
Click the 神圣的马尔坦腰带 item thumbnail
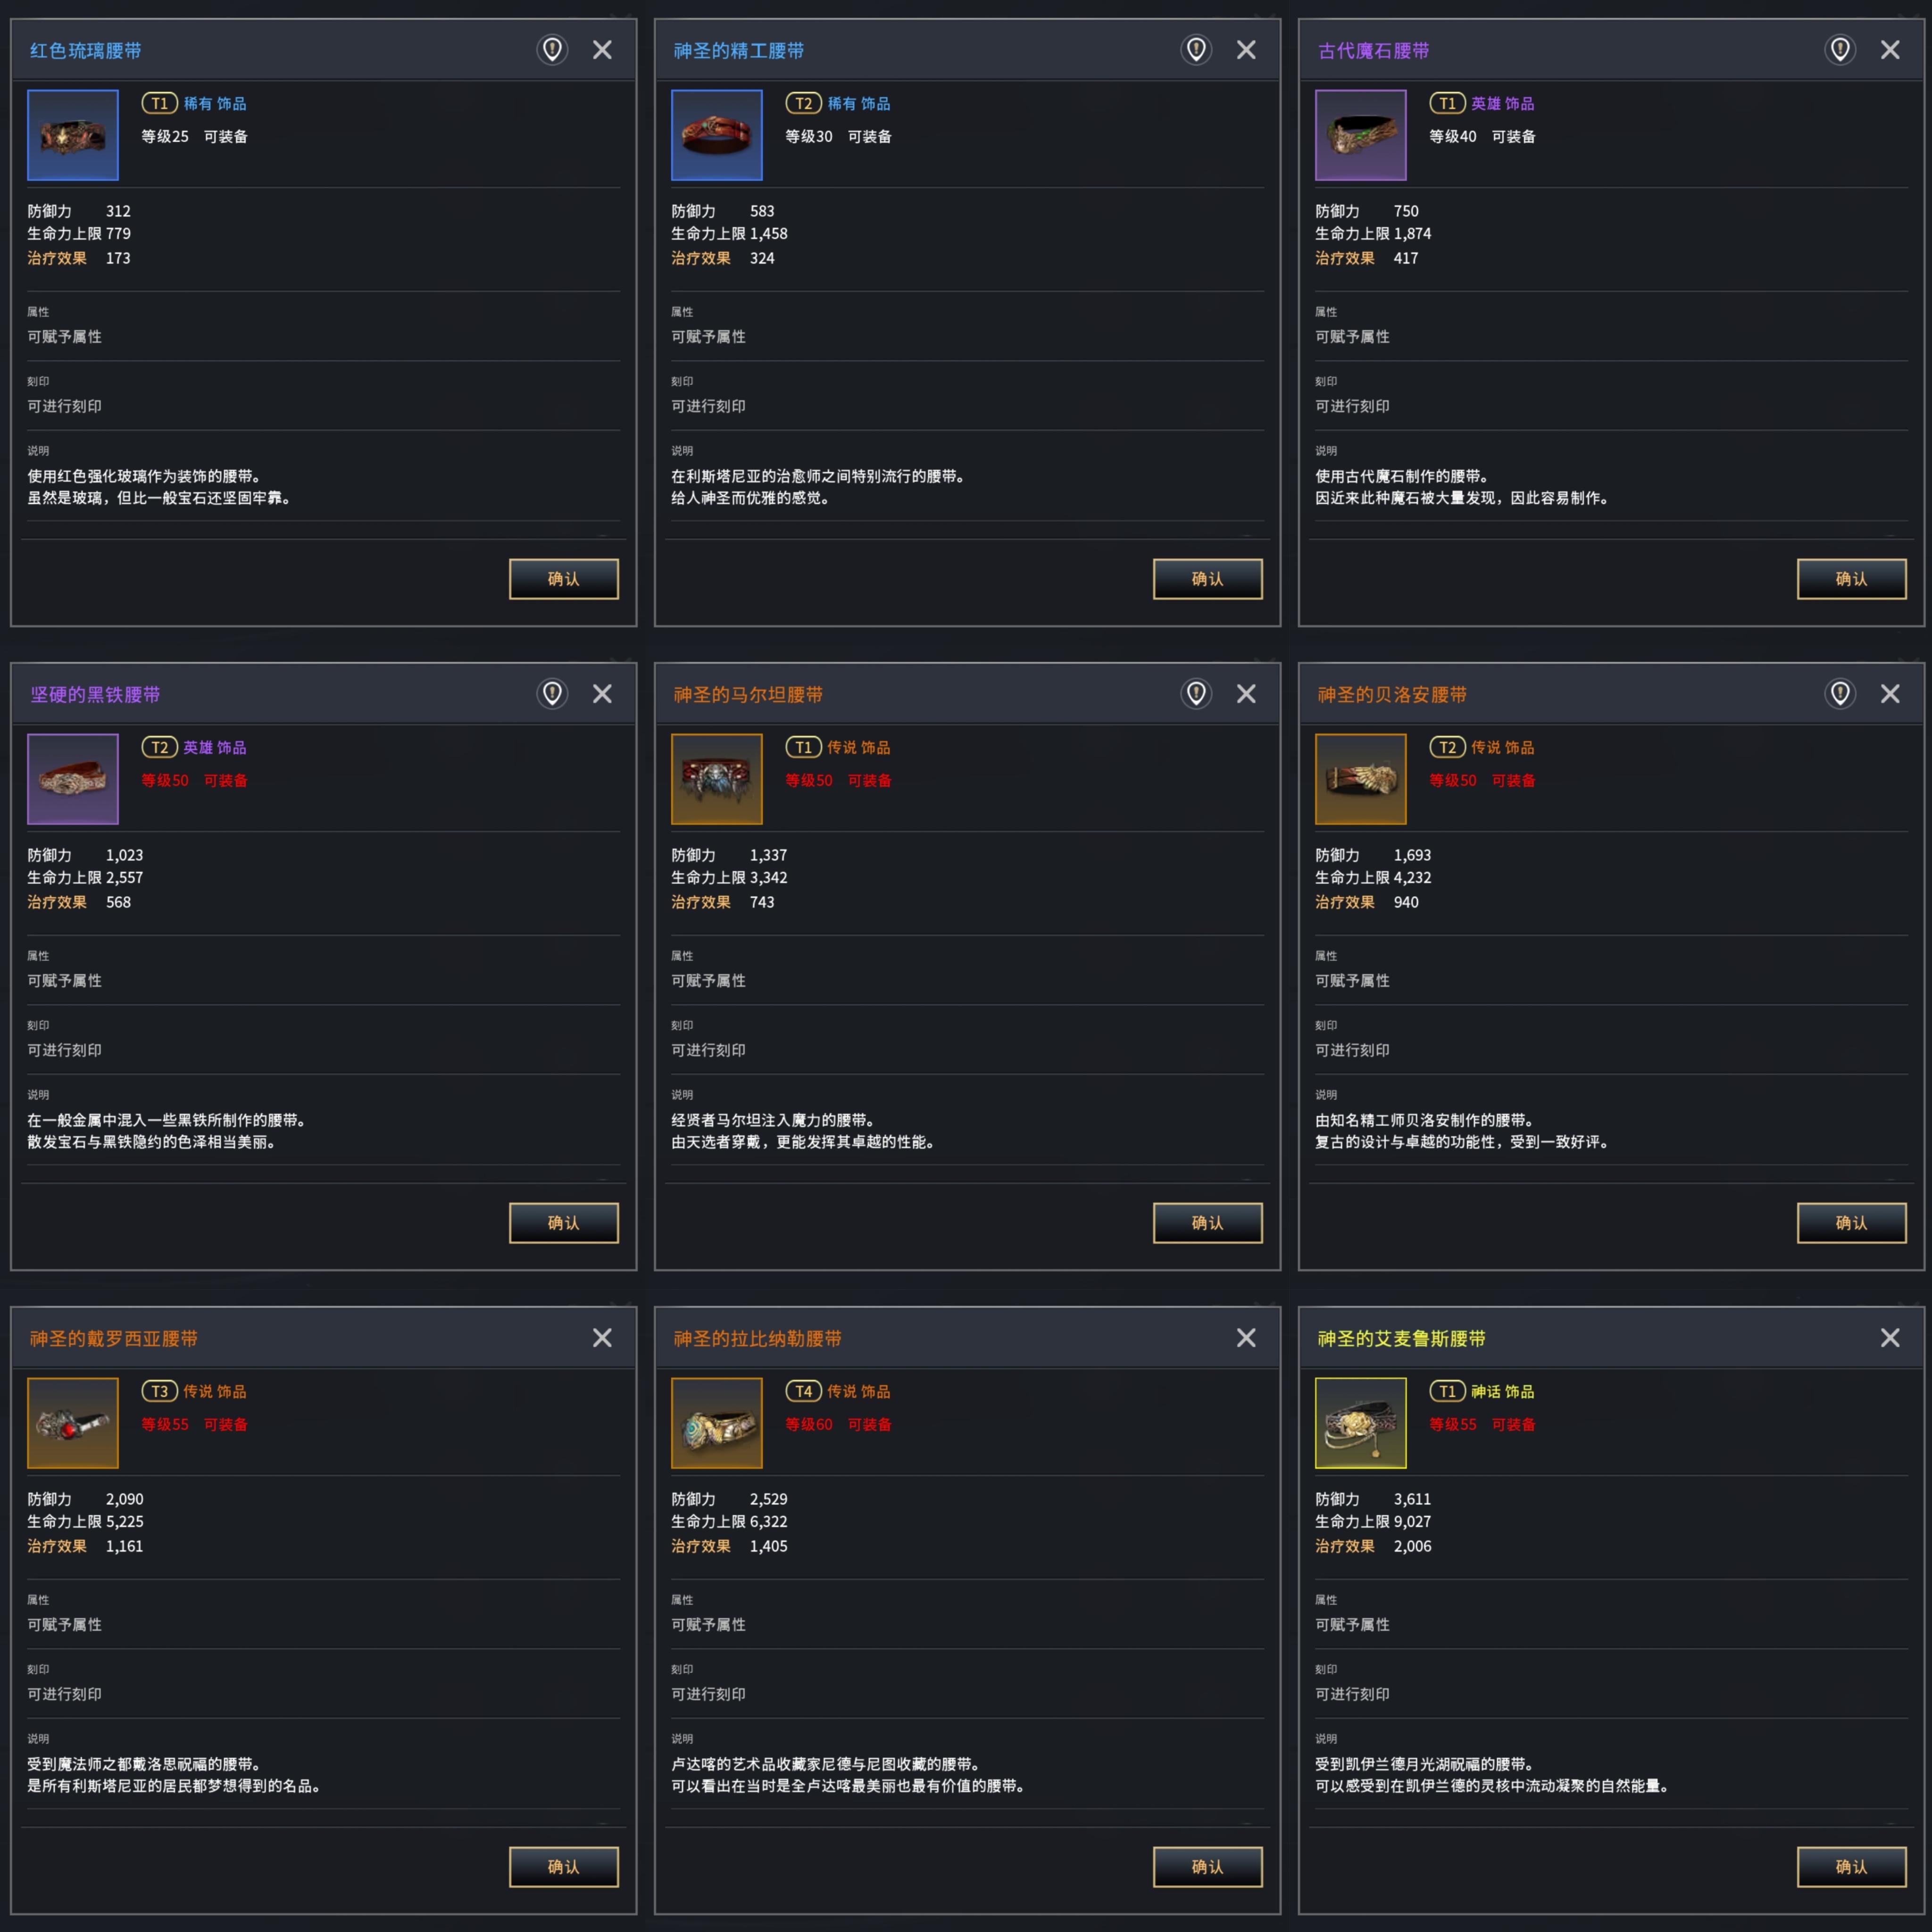pyautogui.click(x=717, y=779)
